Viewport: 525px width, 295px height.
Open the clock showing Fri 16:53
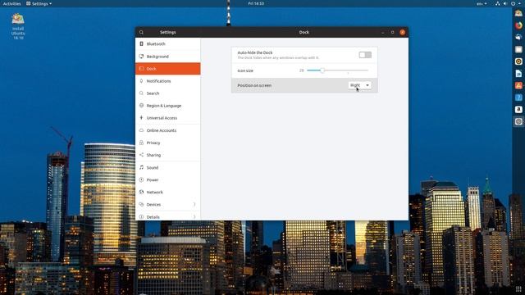click(256, 3)
